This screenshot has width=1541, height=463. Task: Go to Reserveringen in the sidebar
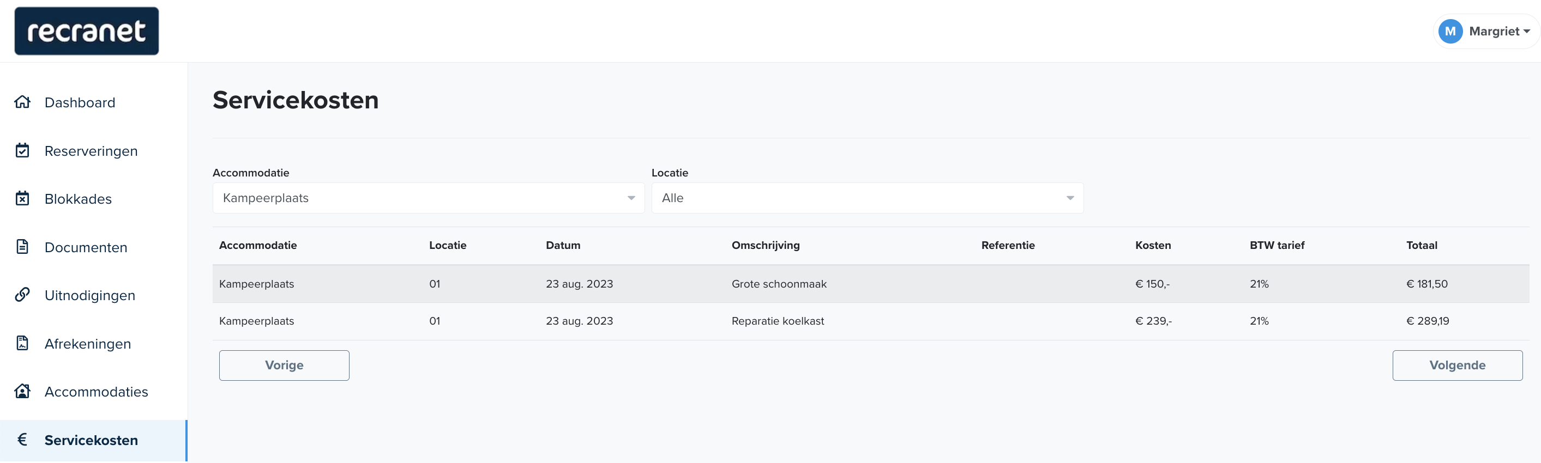pyautogui.click(x=93, y=150)
